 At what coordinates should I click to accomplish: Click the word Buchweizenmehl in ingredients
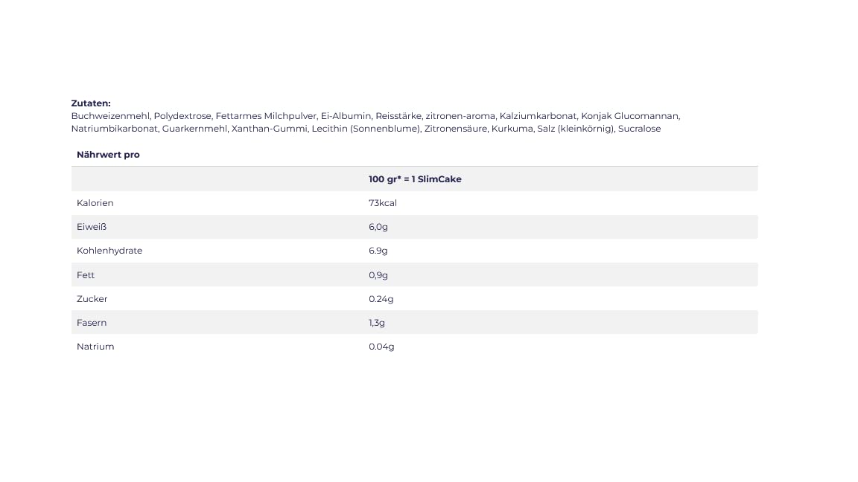pyautogui.click(x=110, y=116)
